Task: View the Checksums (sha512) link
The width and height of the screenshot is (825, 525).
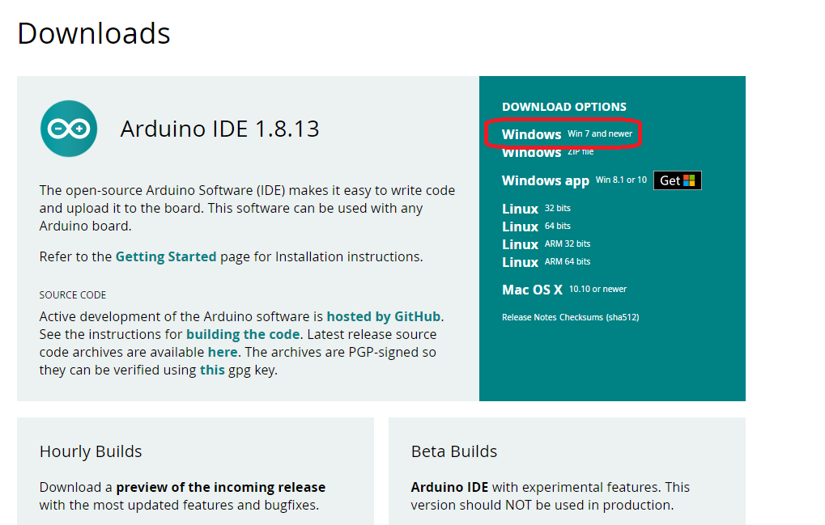Action: [x=599, y=317]
